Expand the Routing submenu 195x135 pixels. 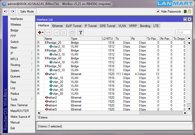(x=32, y=65)
